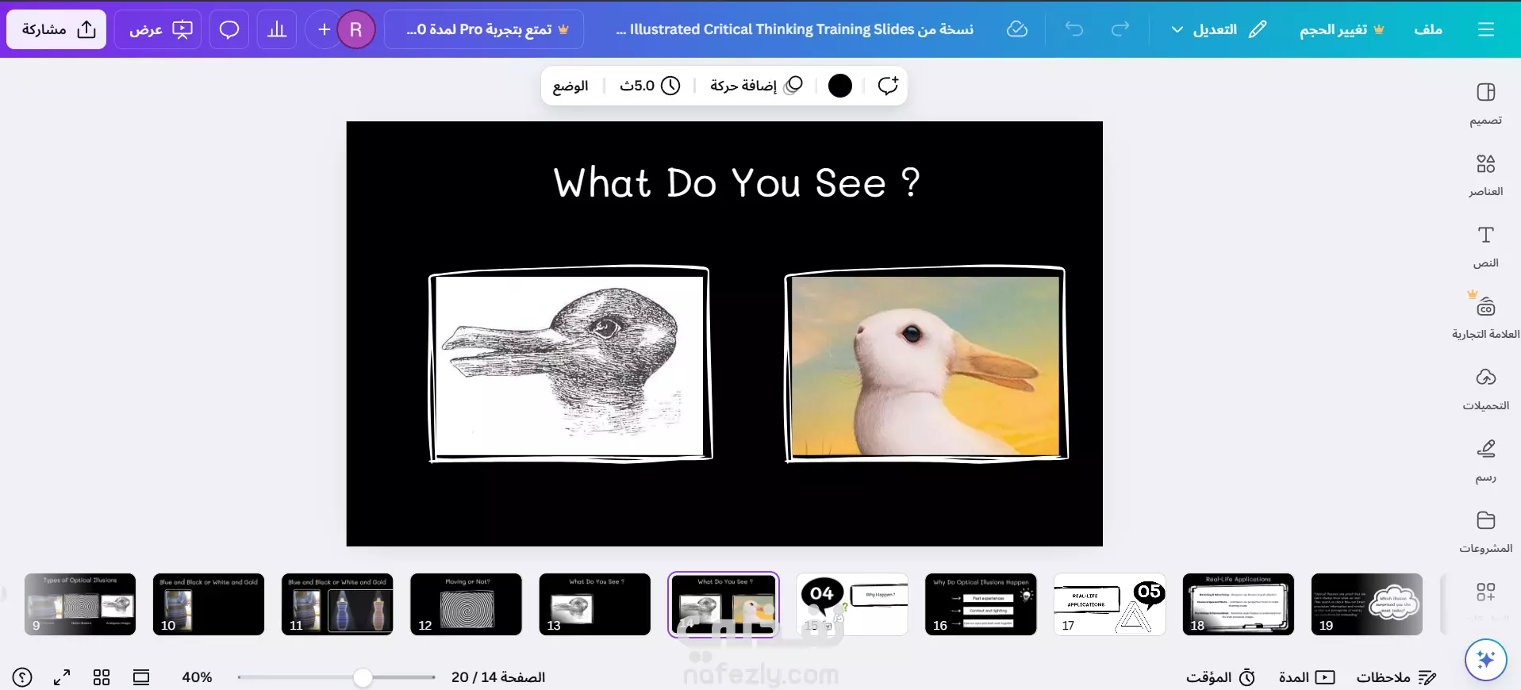Open the العناصر elements panel

[x=1486, y=174]
